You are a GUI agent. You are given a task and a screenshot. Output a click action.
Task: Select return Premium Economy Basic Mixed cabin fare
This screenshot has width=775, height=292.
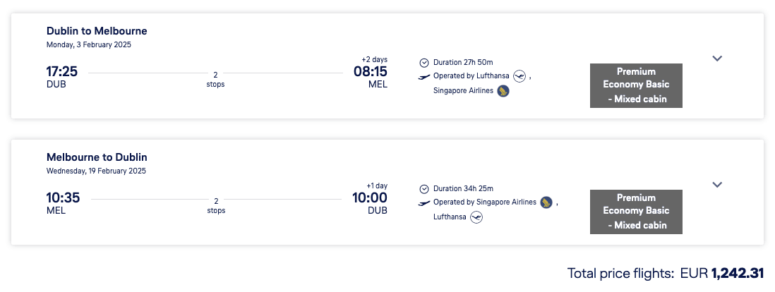(x=636, y=212)
